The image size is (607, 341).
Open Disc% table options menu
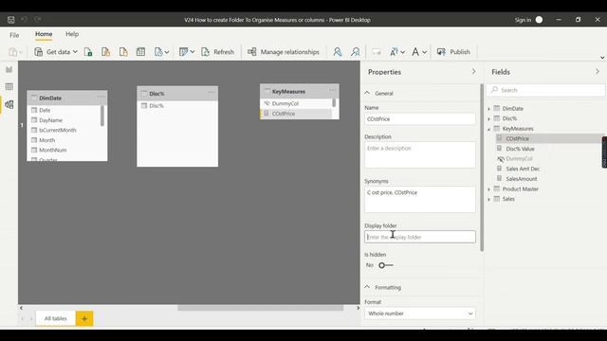tap(212, 93)
